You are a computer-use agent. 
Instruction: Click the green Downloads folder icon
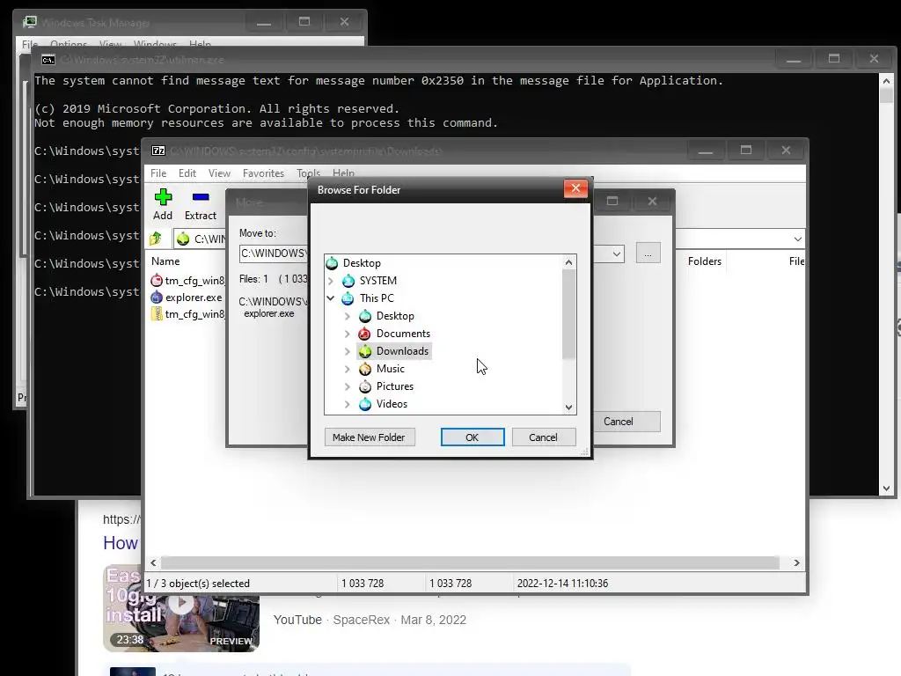pos(365,351)
